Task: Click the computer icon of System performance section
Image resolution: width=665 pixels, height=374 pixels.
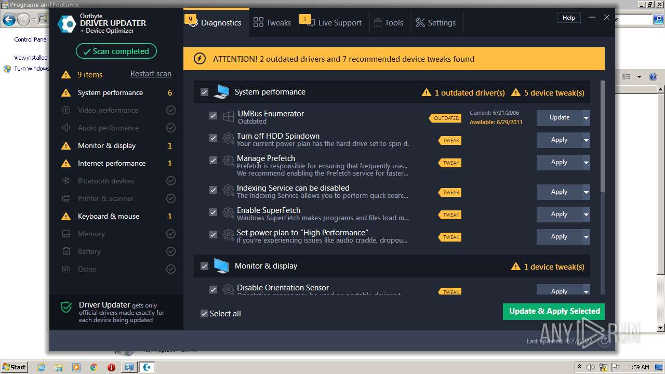Action: [221, 92]
